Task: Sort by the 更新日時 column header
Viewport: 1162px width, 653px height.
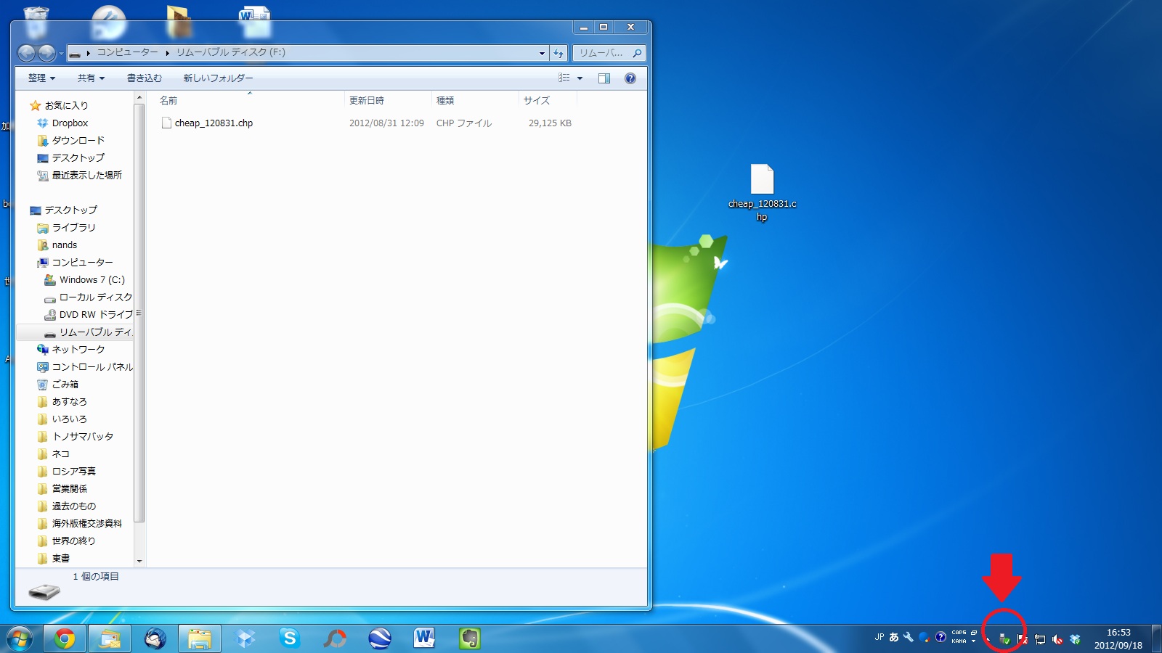Action: click(x=388, y=100)
